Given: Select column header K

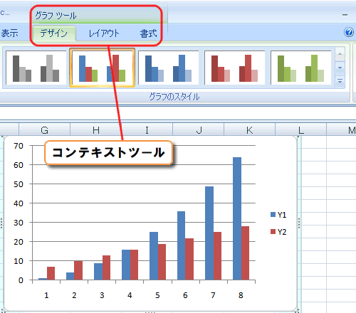Looking at the screenshot, I should click(x=249, y=130).
